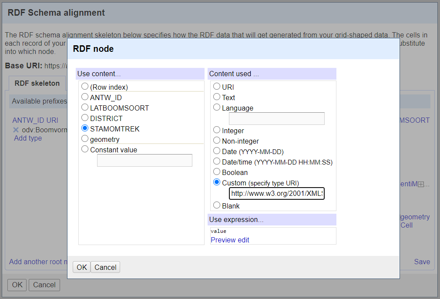Open the Preview edit expression link
Screen dimensions: 440x299
[x=230, y=240]
